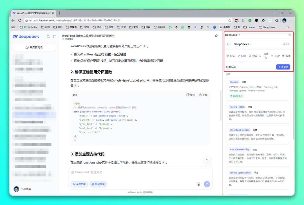The width and height of the screenshot is (304, 205).
Task: Open the 小黑盒 bookmark
Action: [x=225, y=27]
